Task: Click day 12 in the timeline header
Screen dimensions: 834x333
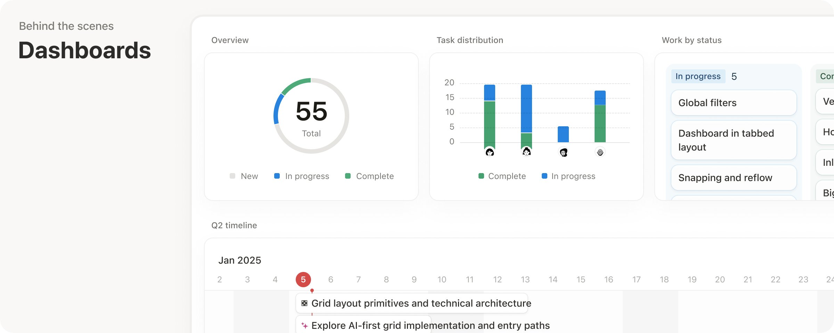Action: (x=498, y=280)
